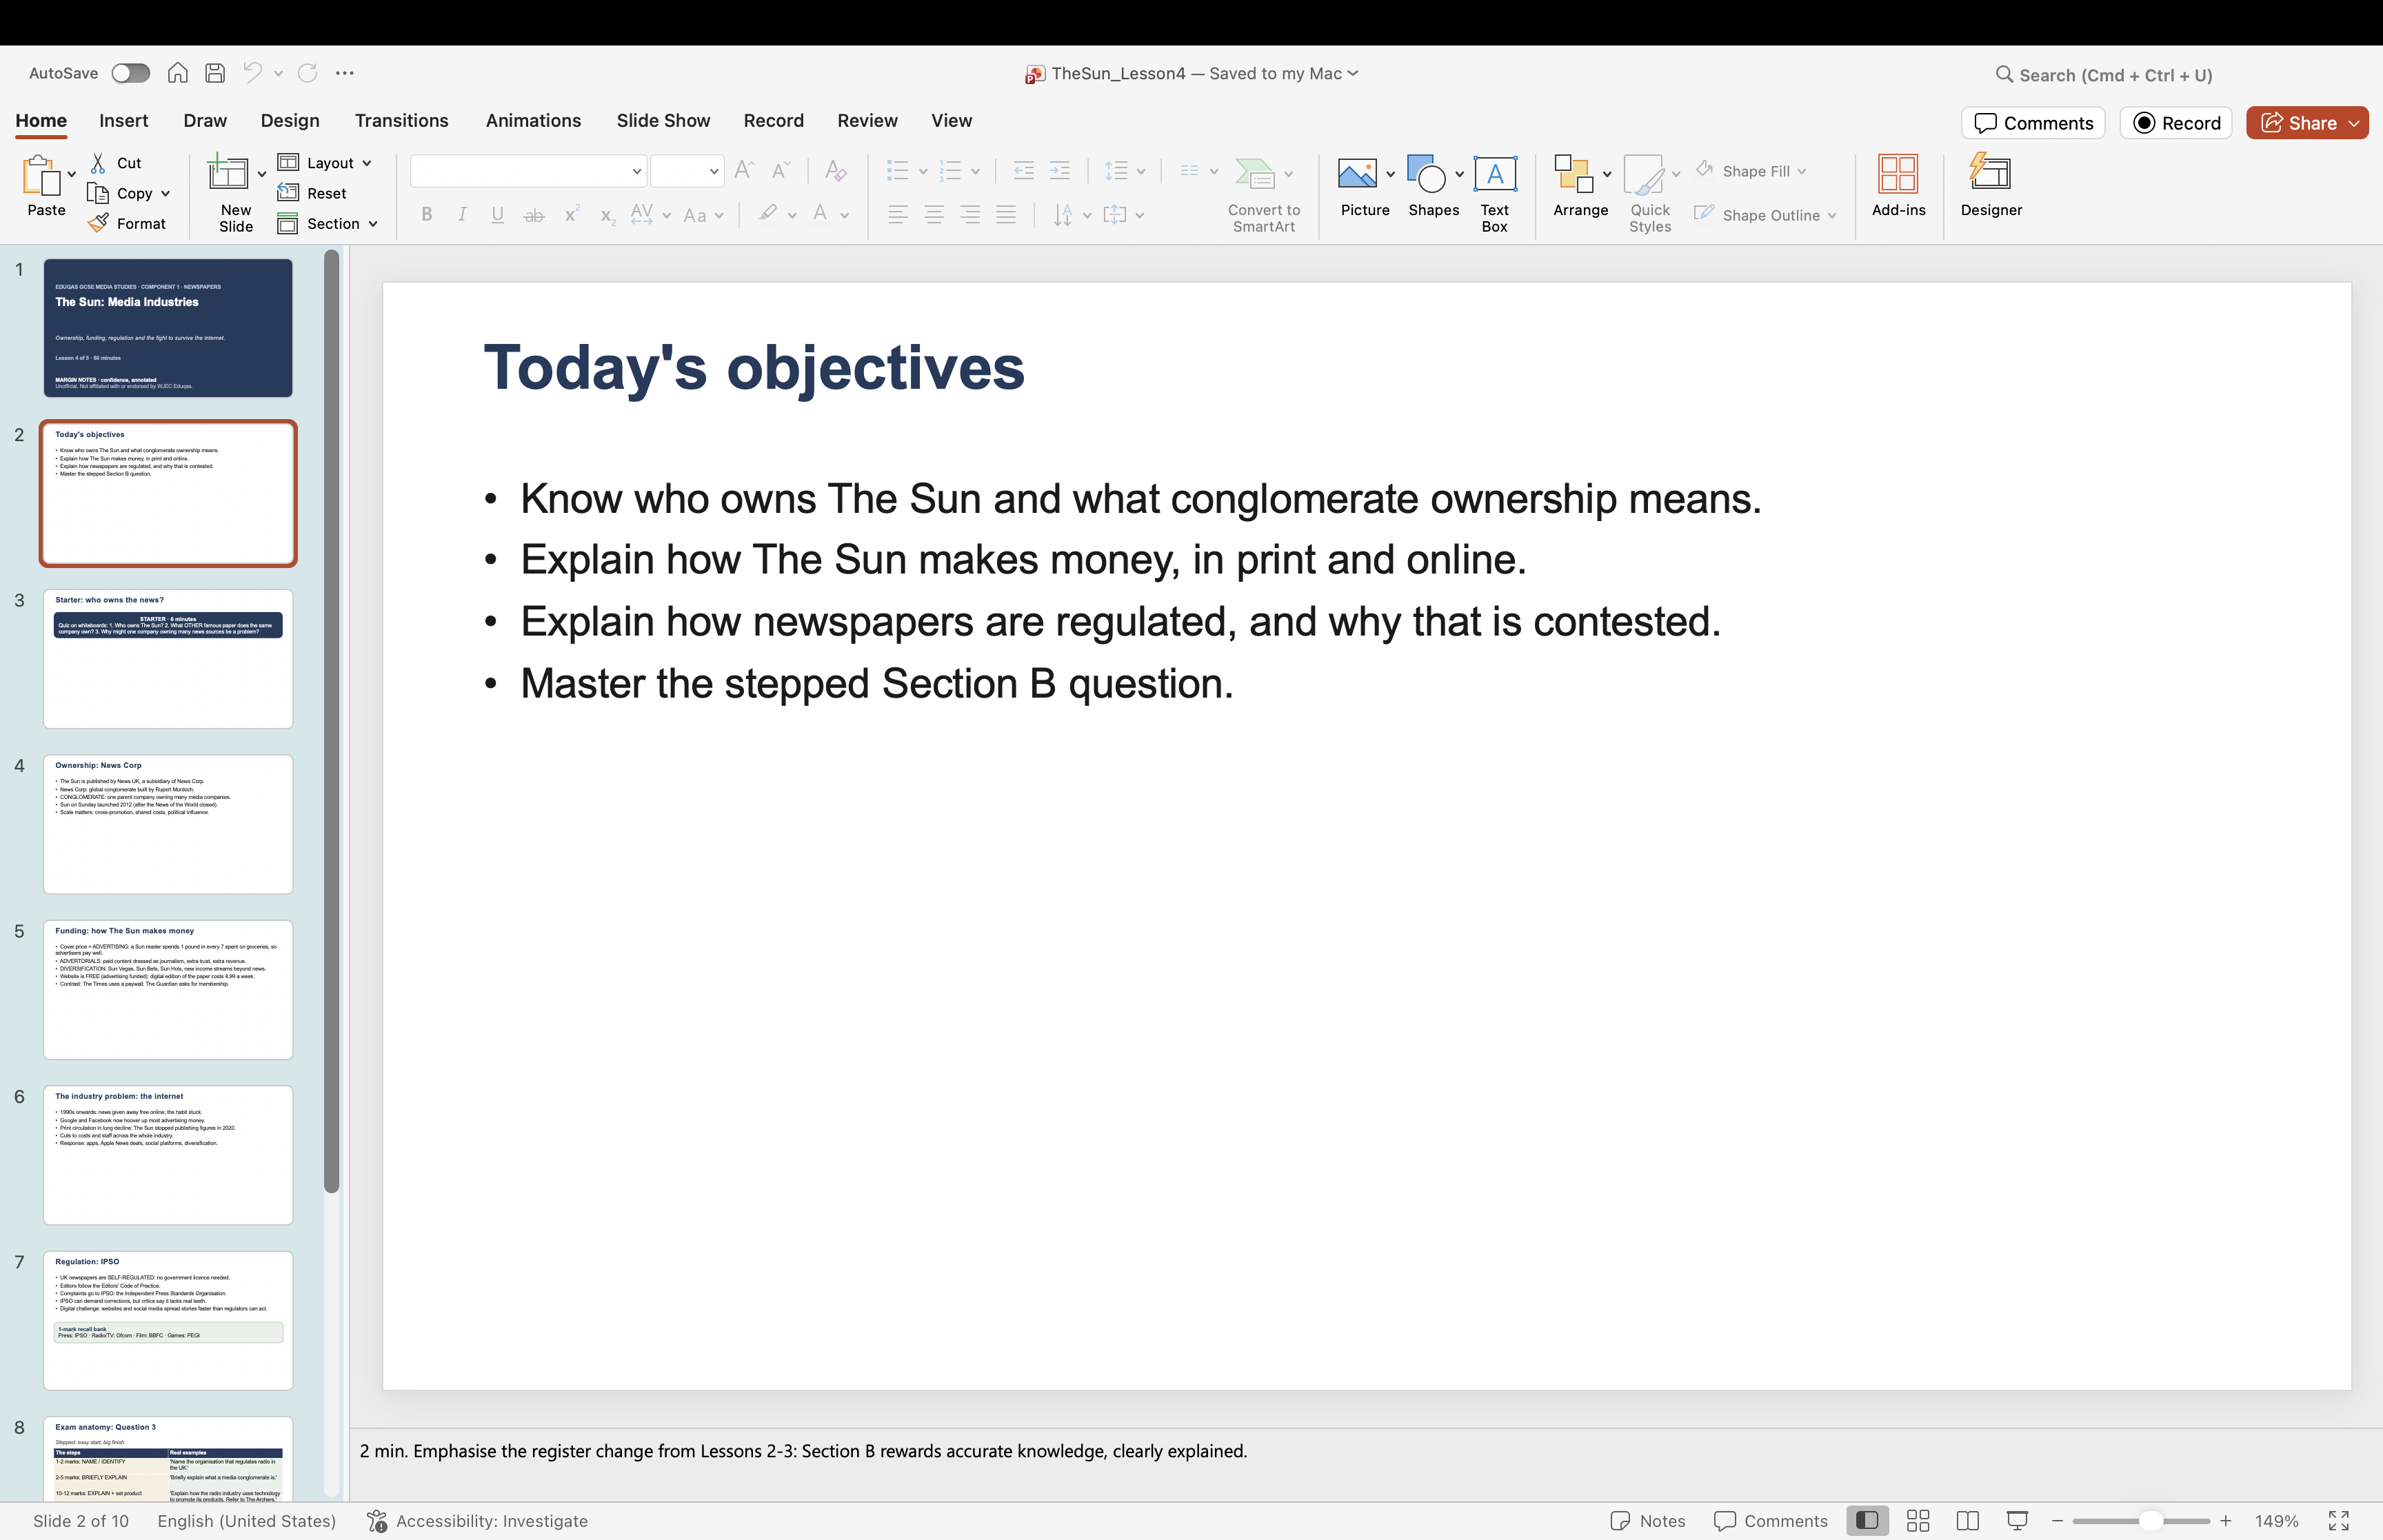Toggle subscript formatting
This screenshot has width=2383, height=1540.
(607, 215)
